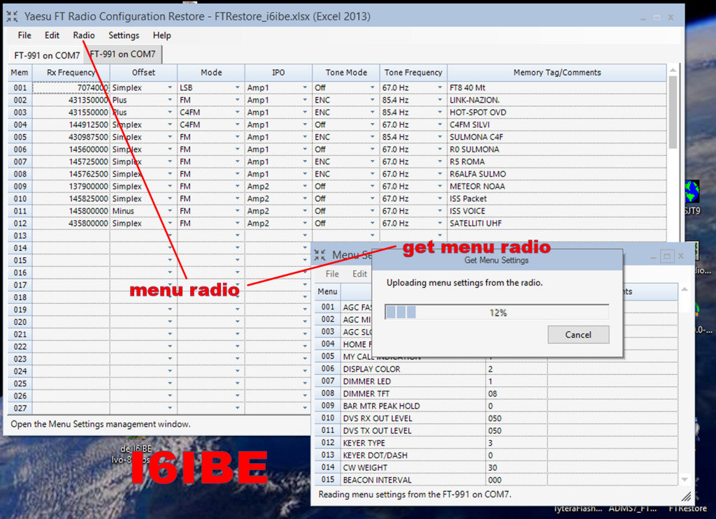Open the Settings menu
The height and width of the screenshot is (519, 716).
point(124,35)
